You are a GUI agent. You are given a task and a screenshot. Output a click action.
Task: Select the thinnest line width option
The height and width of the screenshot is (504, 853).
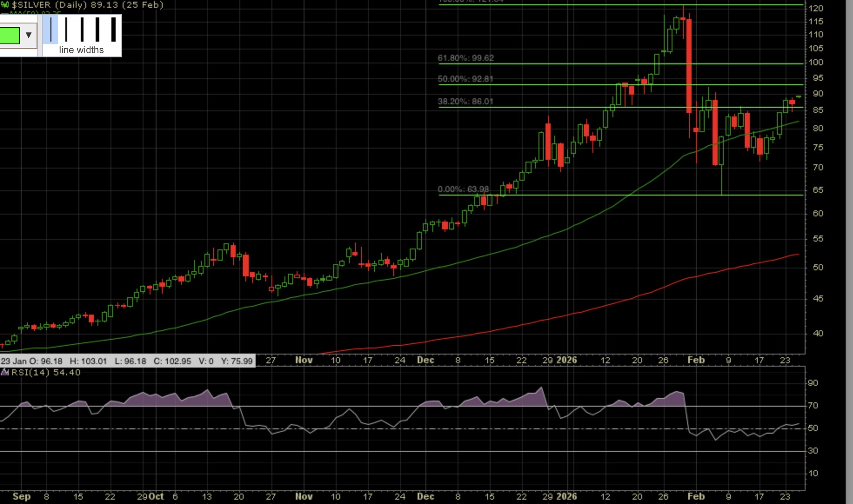point(50,30)
